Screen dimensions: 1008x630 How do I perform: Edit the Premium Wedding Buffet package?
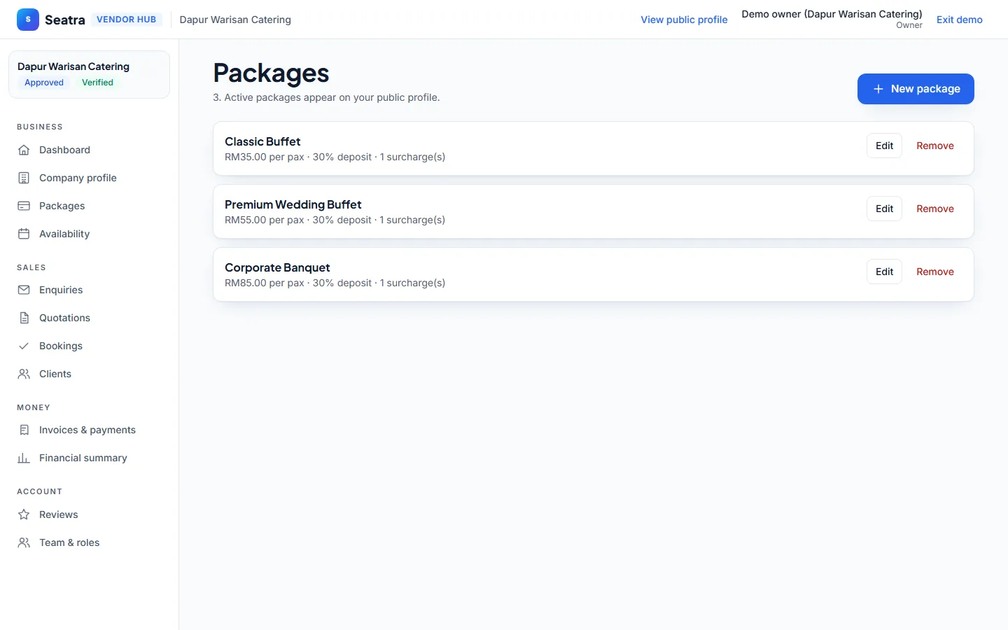pyautogui.click(x=884, y=209)
